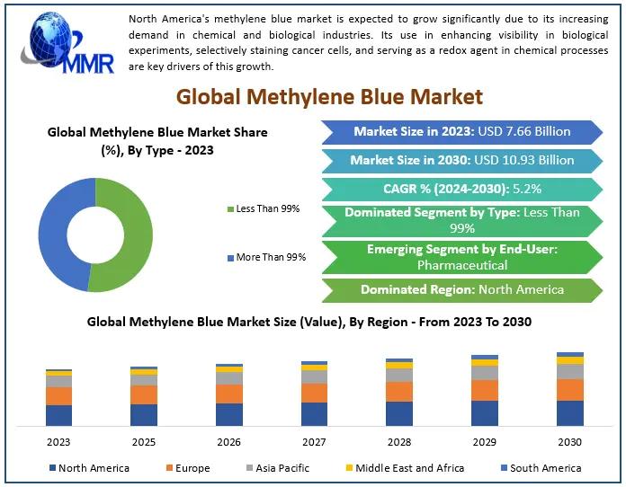This screenshot has width=626, height=487.
Task: Click the MMR globe logo
Action: tap(67, 43)
